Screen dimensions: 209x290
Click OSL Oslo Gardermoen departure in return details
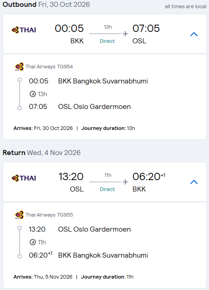click(94, 229)
